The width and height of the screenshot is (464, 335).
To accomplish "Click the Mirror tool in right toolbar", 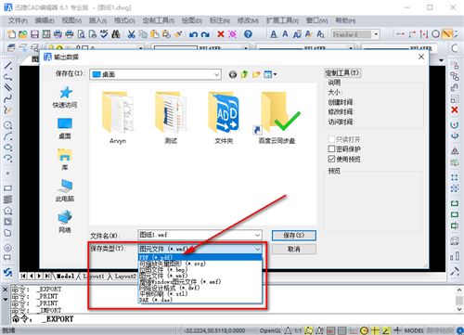I will 455,151.
